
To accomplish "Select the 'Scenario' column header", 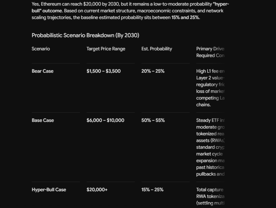I will click(x=41, y=49).
